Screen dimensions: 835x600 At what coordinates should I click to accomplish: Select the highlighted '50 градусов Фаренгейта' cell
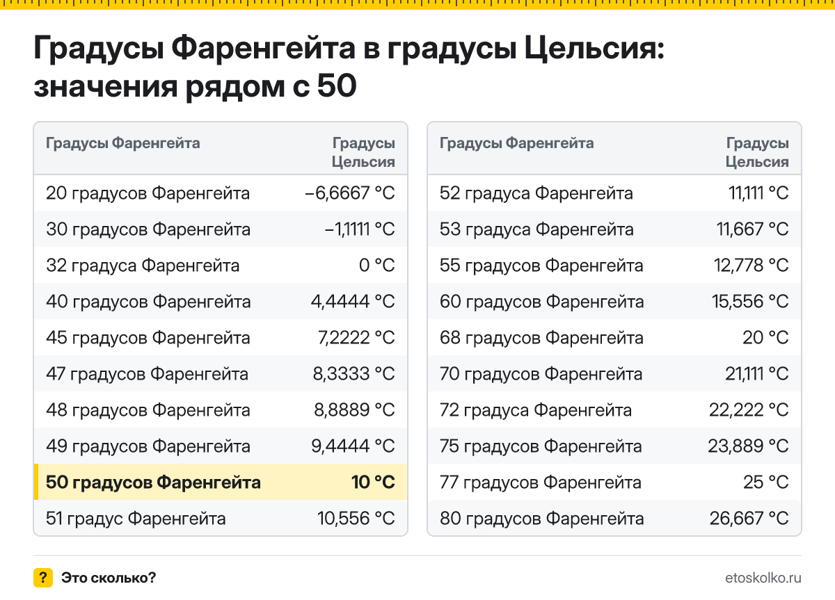tap(153, 483)
